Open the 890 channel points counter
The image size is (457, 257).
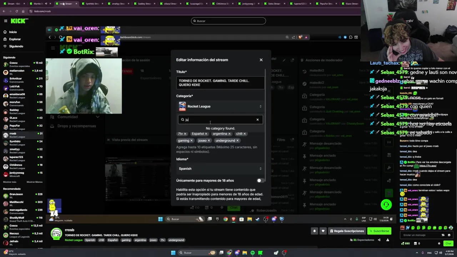pyautogui.click(x=406, y=244)
